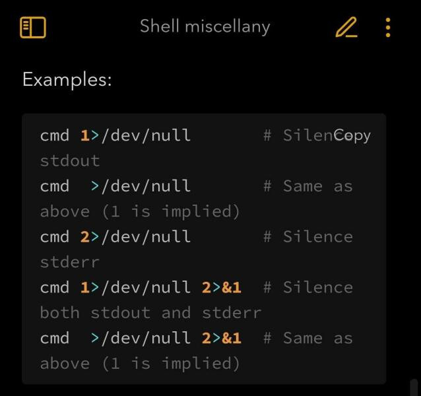Tap the pencil edit icon
Viewport: 421px width, 396px height.
(346, 27)
